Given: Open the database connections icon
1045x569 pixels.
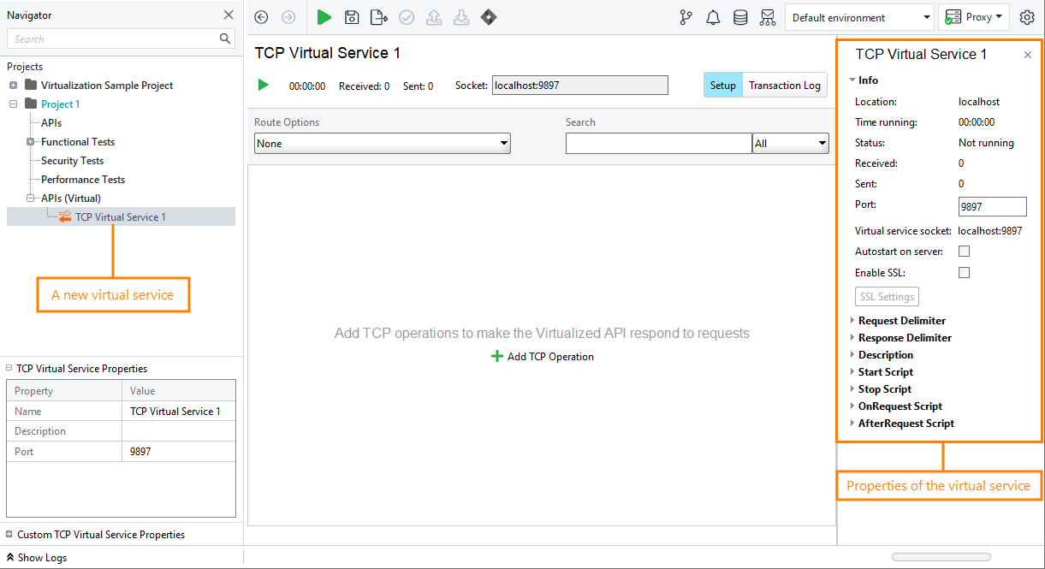Looking at the screenshot, I should pos(740,17).
